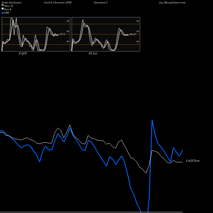The image size is (213, 213).
Task: Click the 46.67 value in FULL chart
Action: [133, 34]
